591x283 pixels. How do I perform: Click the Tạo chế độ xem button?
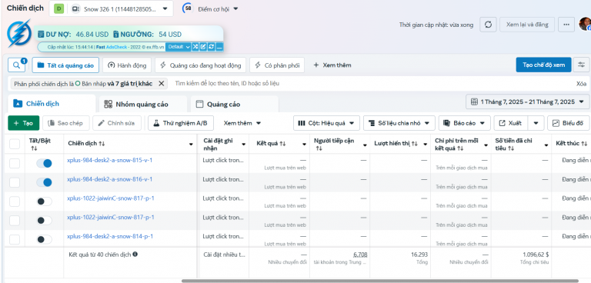(x=543, y=65)
